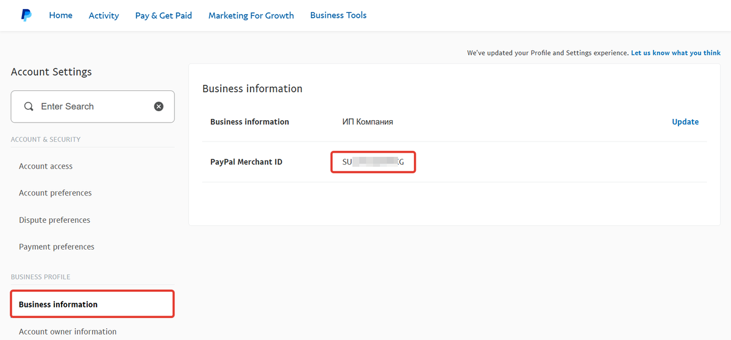Click the ИП Компания business name
This screenshot has height=340, width=731.
click(x=368, y=122)
